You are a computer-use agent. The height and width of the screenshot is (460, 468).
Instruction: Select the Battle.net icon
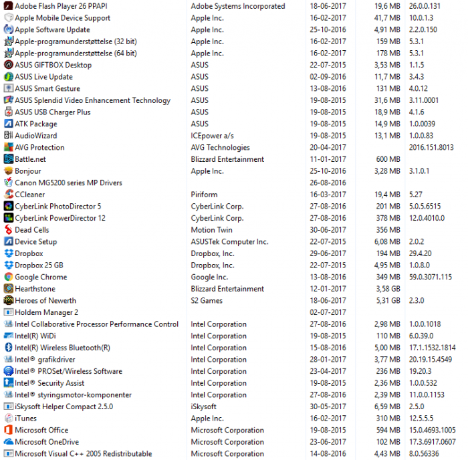8,159
